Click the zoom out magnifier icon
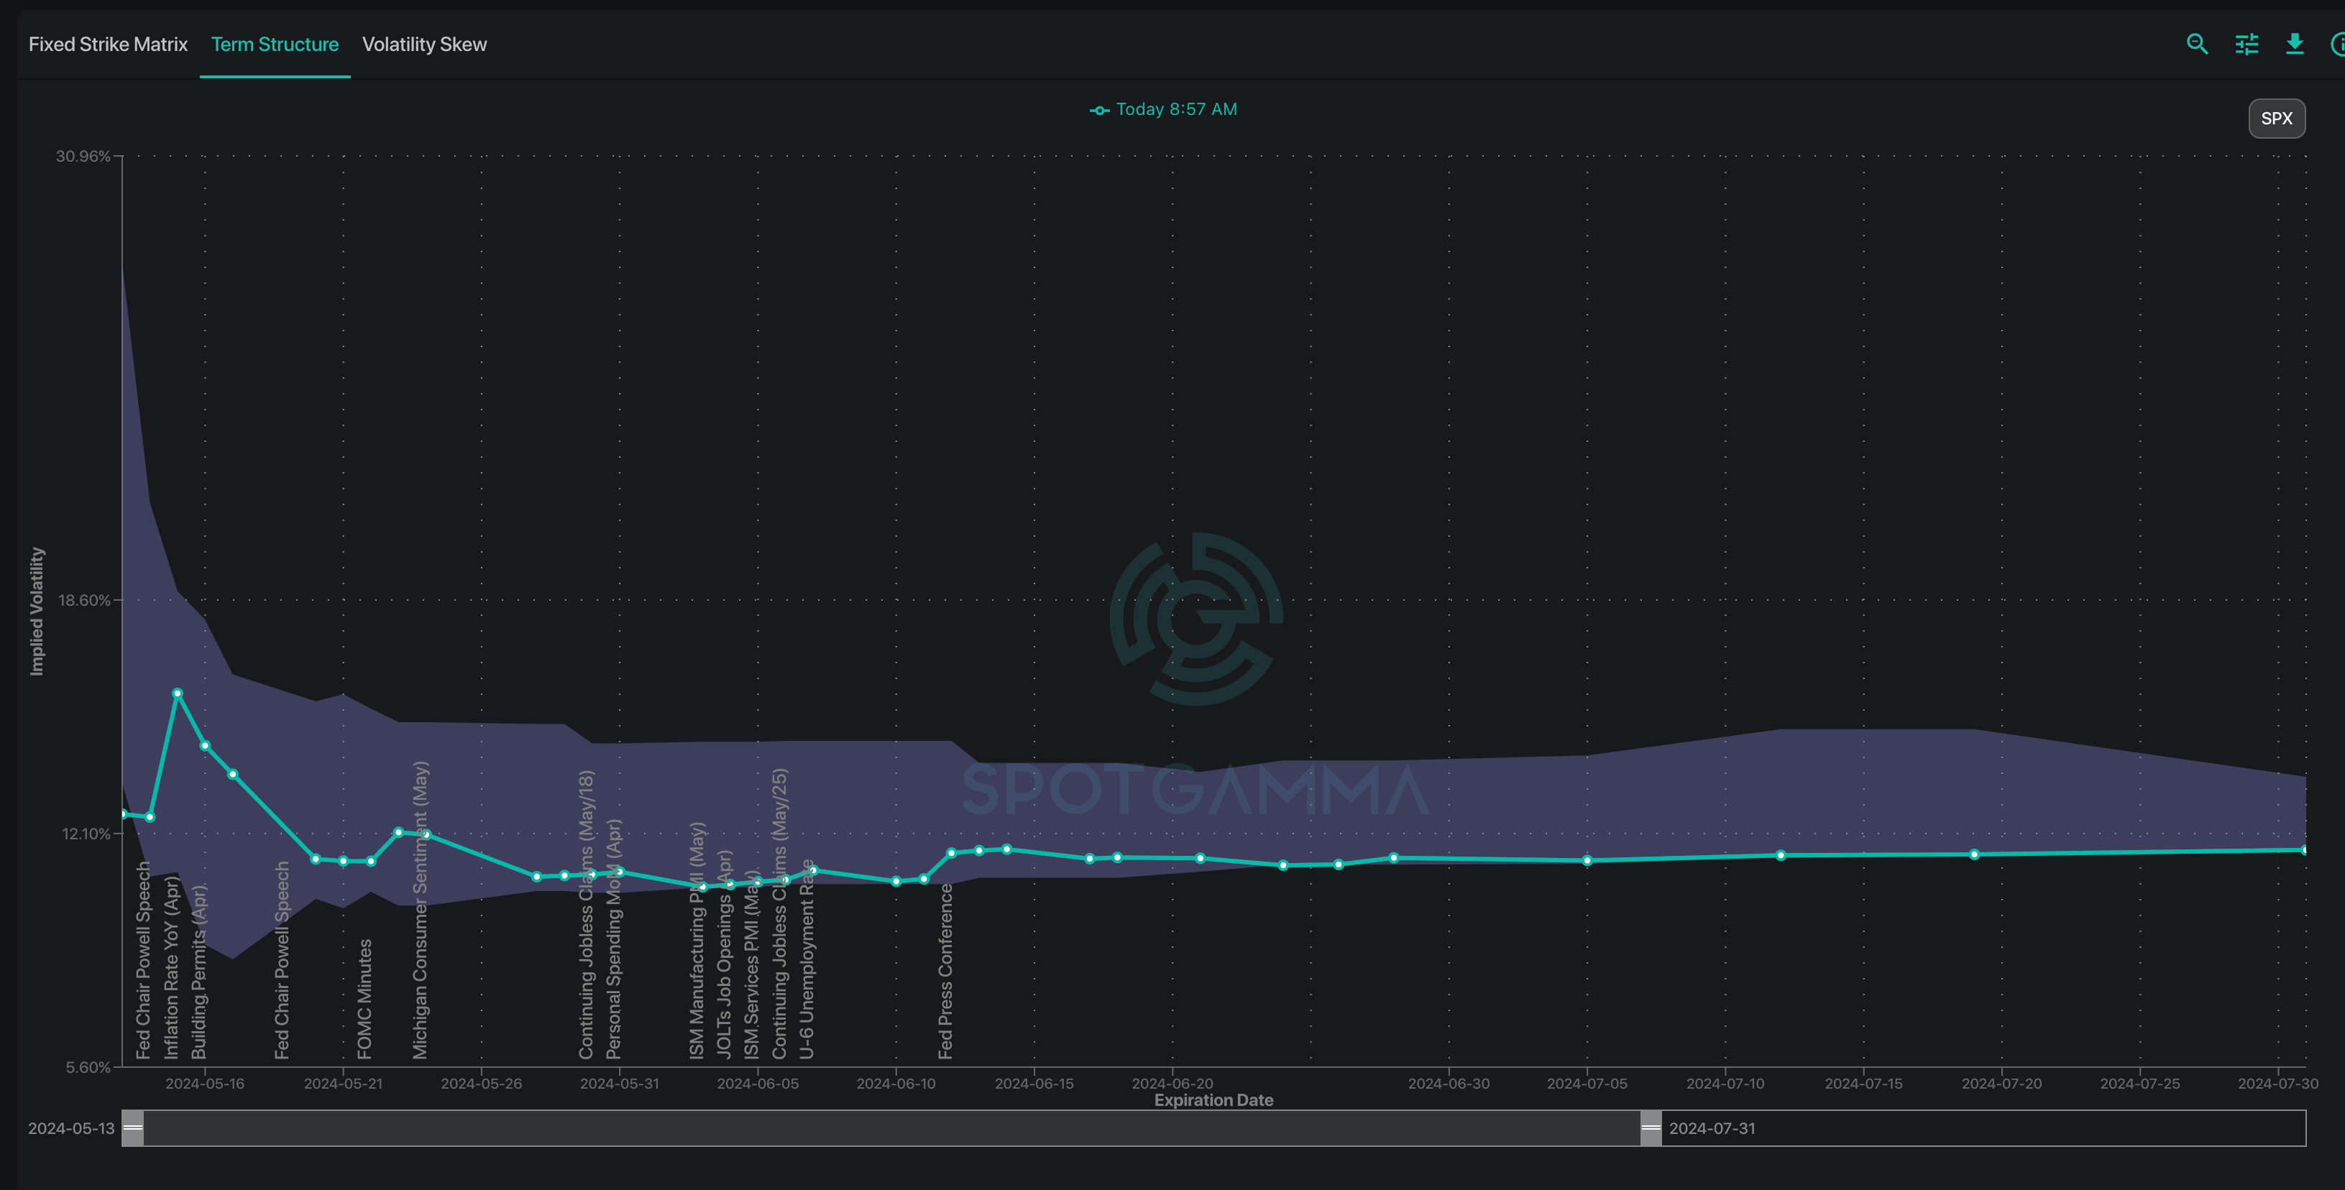This screenshot has width=2345, height=1190. pos(2197,44)
